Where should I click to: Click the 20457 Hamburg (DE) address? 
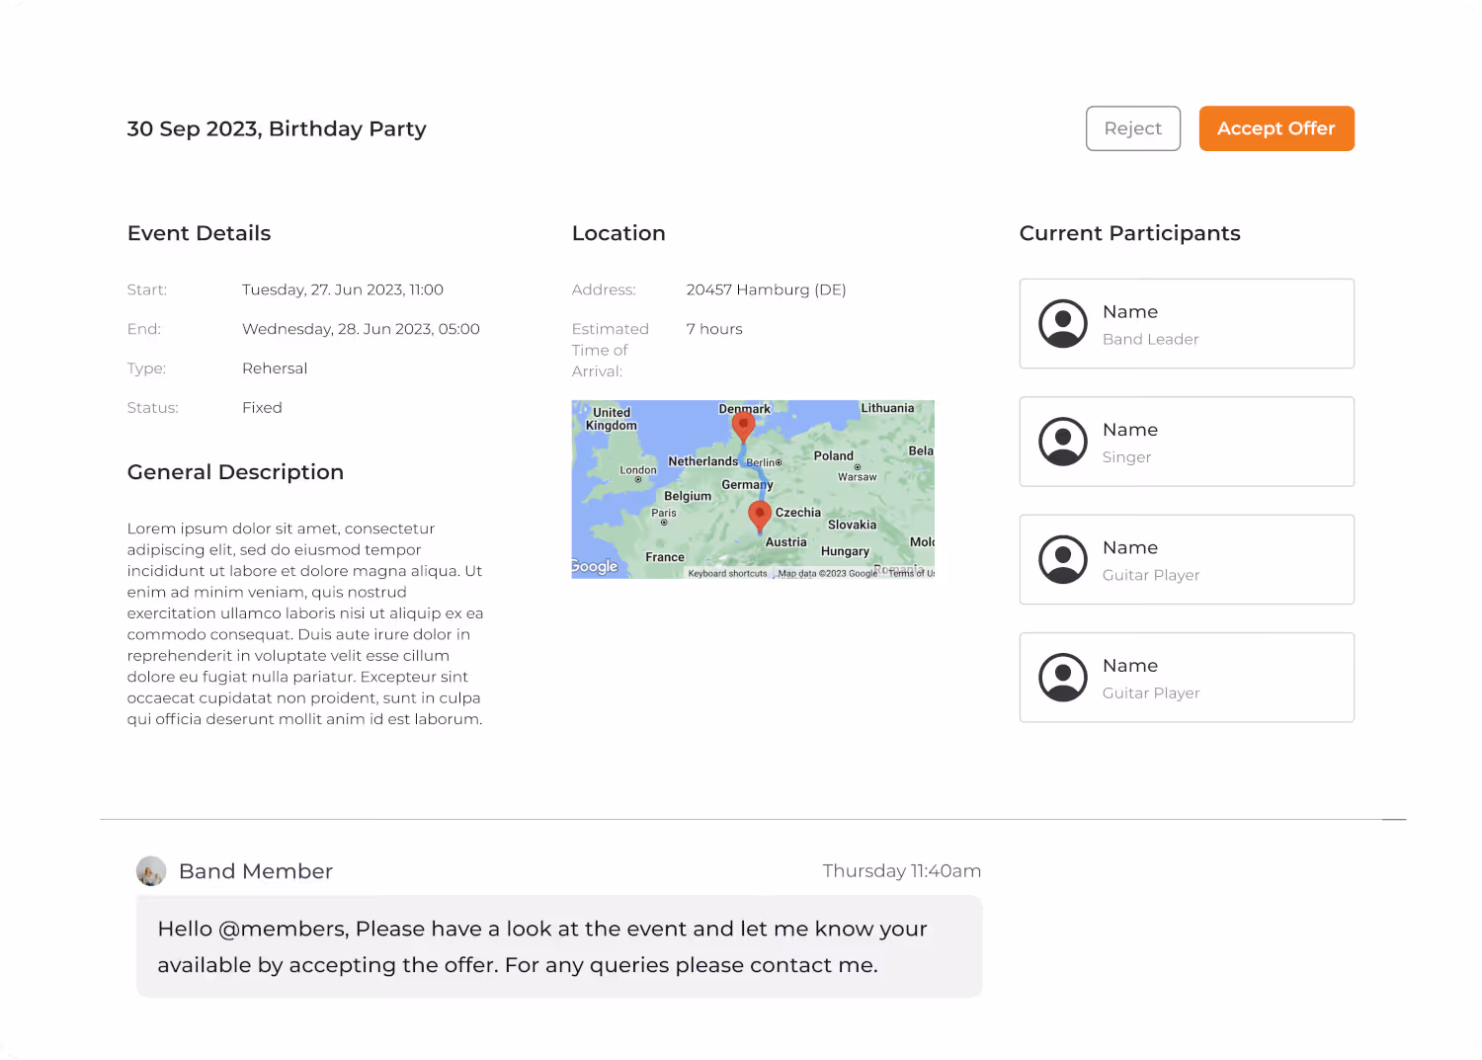[766, 289]
